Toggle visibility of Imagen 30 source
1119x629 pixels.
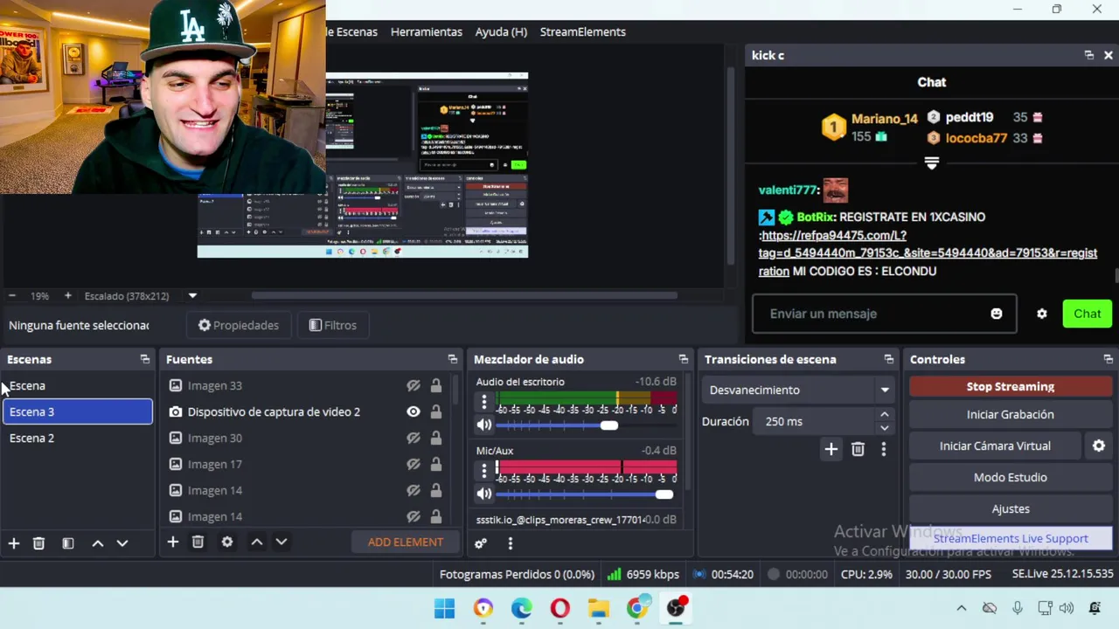tap(414, 438)
